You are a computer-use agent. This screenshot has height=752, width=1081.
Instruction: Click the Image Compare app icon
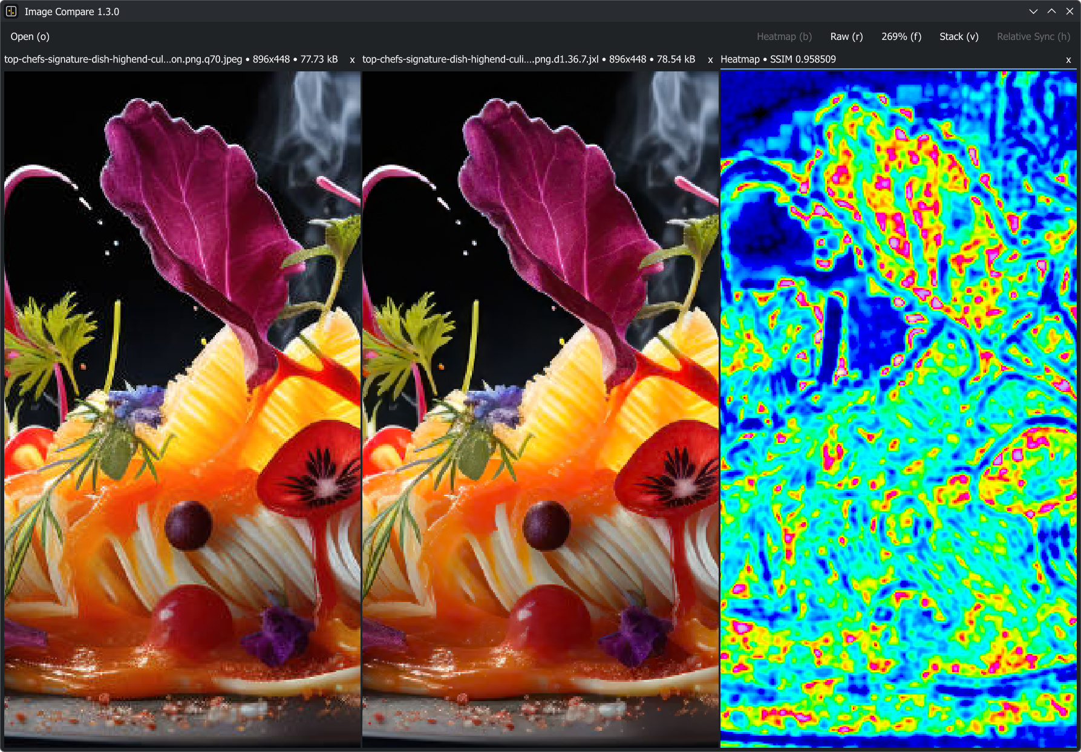(x=11, y=11)
